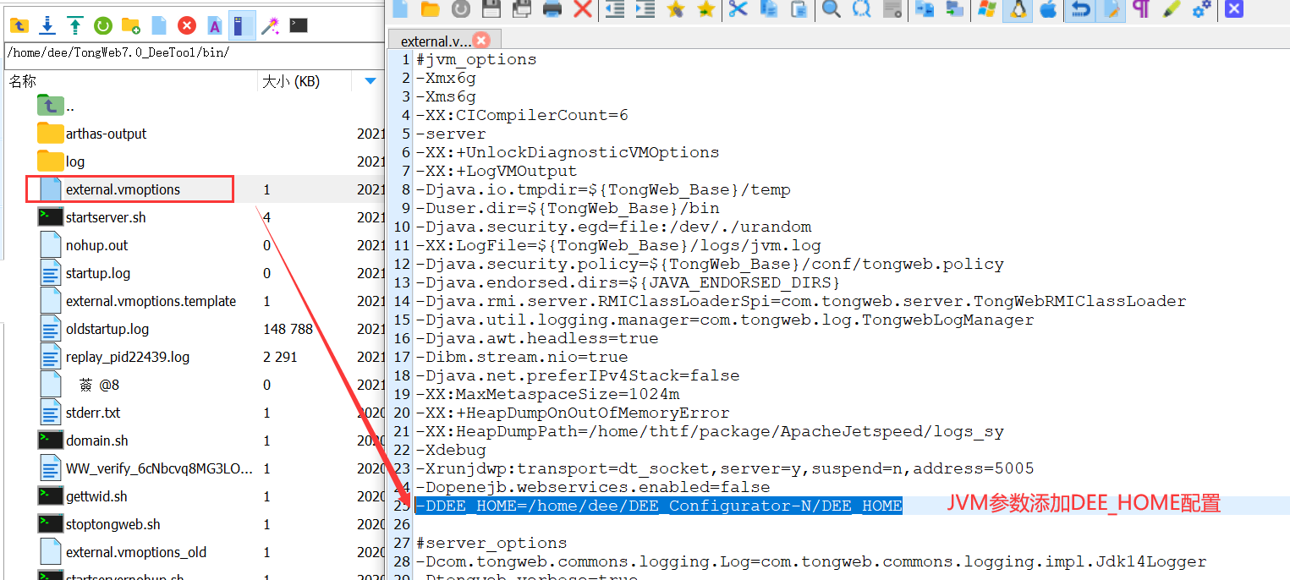This screenshot has width=1290, height=580.
Task: Save the file with floppy disk icon
Action: pos(491,8)
